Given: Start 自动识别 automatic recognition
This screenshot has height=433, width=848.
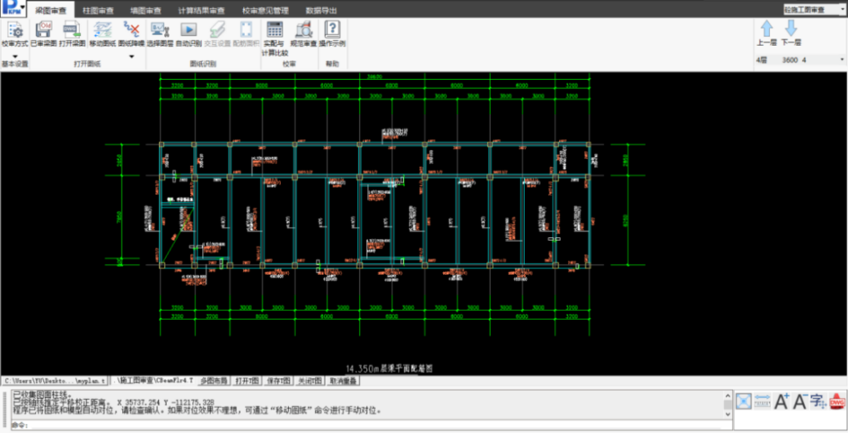Looking at the screenshot, I should (189, 34).
